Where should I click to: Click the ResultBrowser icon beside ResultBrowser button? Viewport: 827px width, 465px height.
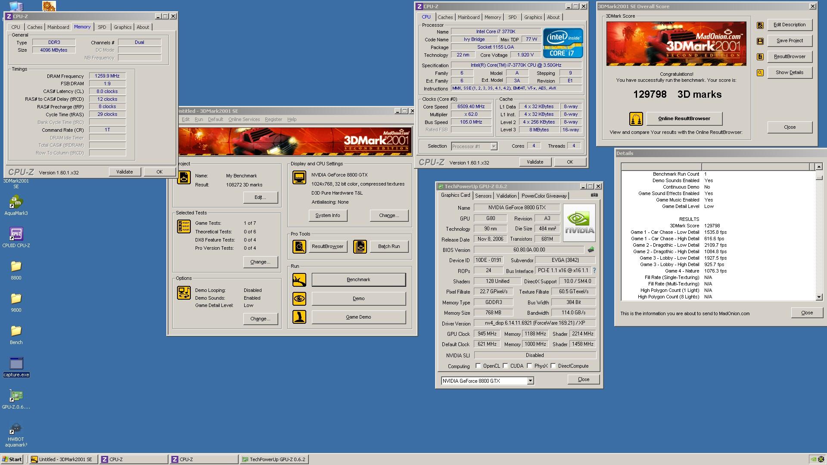click(760, 57)
